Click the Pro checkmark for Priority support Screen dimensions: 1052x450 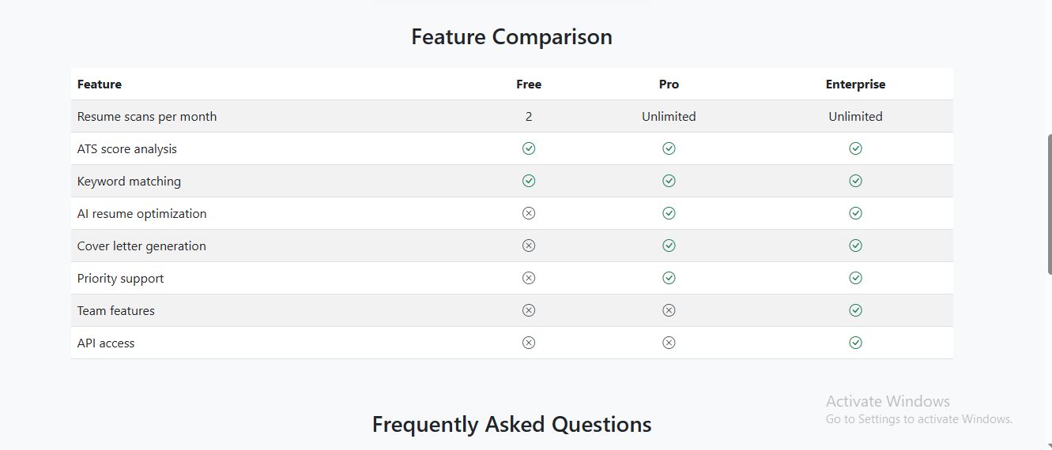pyautogui.click(x=669, y=278)
